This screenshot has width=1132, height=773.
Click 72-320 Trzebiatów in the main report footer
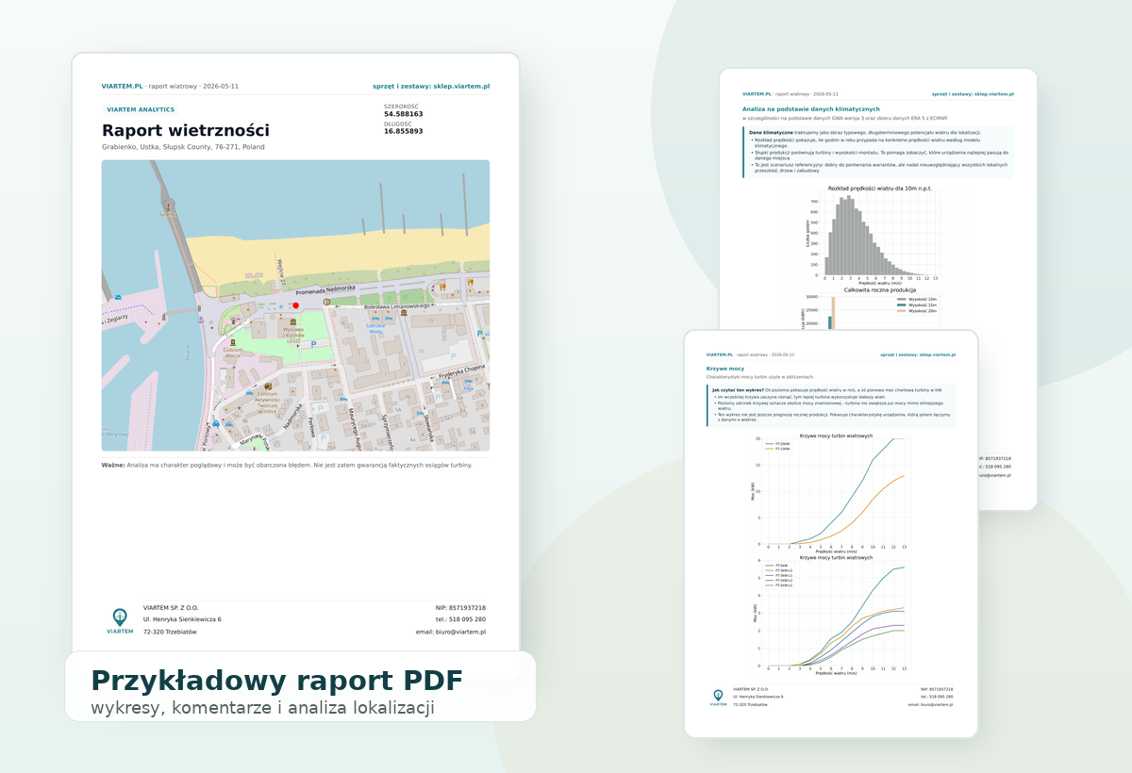click(x=170, y=632)
